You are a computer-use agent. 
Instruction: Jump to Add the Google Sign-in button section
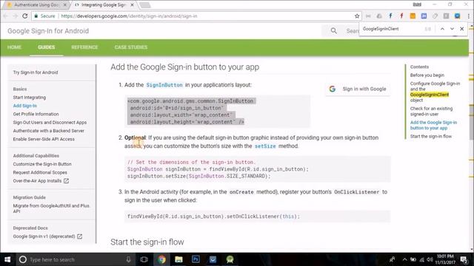click(x=433, y=125)
